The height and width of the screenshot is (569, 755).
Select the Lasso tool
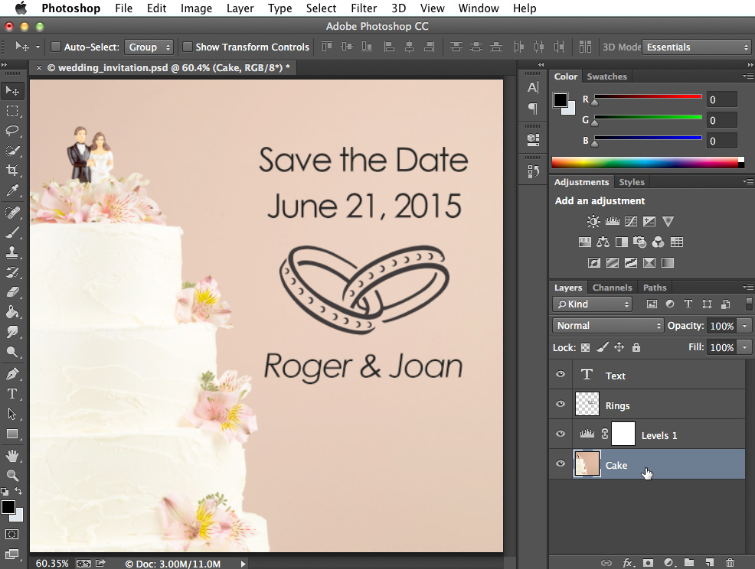coord(12,130)
